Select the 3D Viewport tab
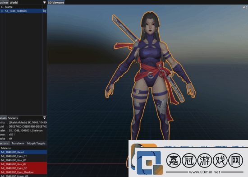 [x=56, y=2]
